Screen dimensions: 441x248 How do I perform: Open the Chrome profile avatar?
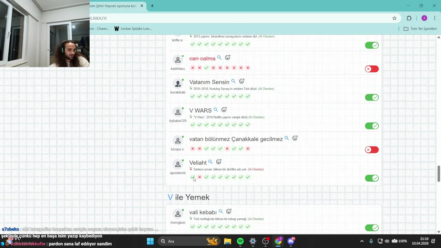(424, 18)
